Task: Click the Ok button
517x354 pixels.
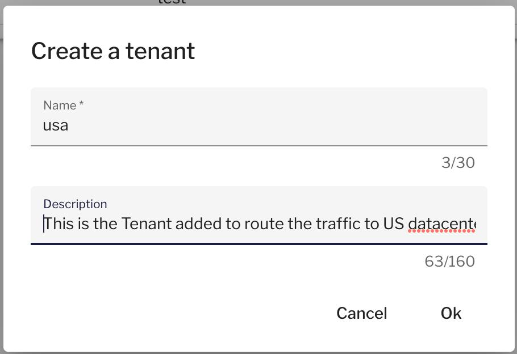Action: tap(451, 313)
